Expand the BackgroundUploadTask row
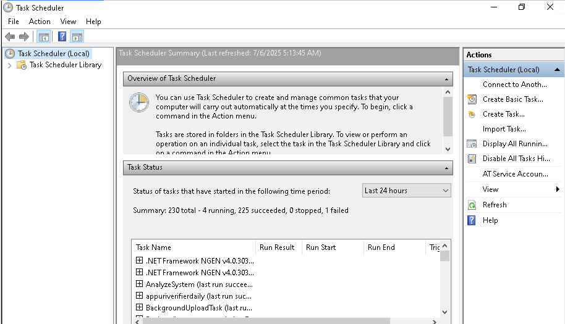The width and height of the screenshot is (565, 324). tap(139, 308)
